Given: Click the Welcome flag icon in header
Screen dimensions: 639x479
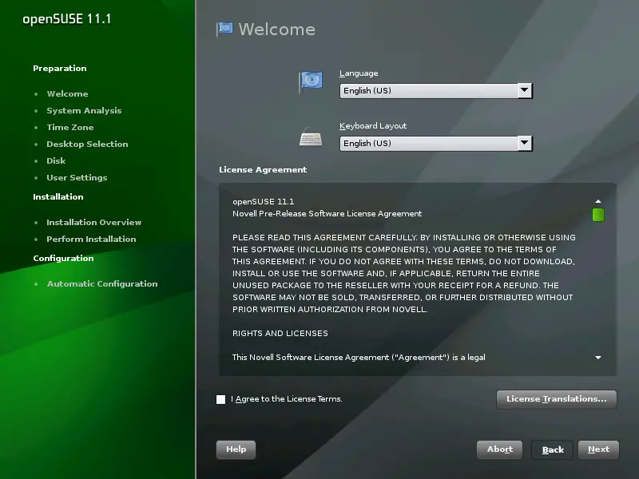Looking at the screenshot, I should pyautogui.click(x=224, y=30).
